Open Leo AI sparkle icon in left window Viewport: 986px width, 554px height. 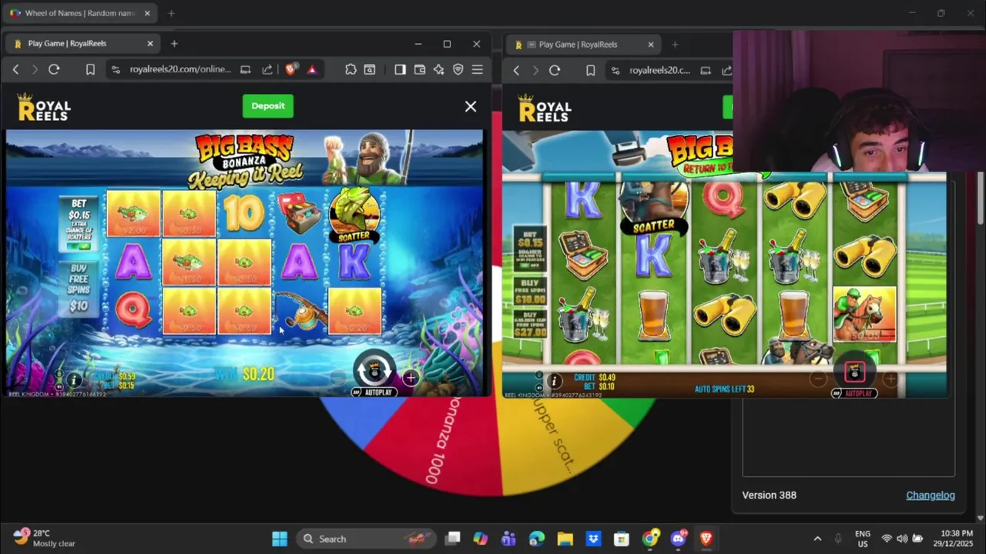click(439, 69)
